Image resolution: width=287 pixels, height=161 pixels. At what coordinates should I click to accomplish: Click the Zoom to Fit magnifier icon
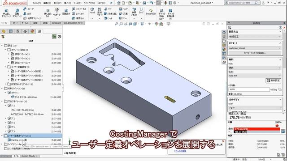[x=116, y=24]
